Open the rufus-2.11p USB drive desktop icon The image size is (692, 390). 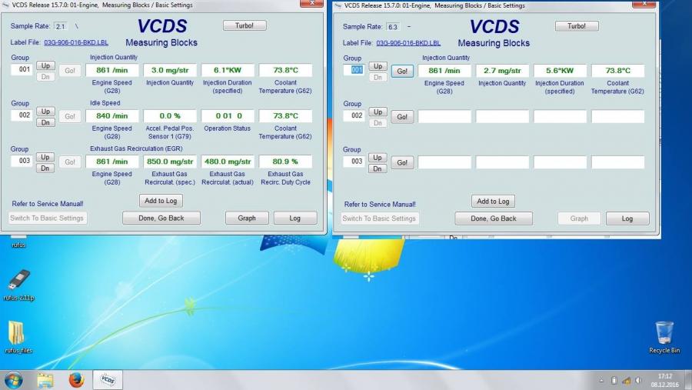click(x=19, y=282)
